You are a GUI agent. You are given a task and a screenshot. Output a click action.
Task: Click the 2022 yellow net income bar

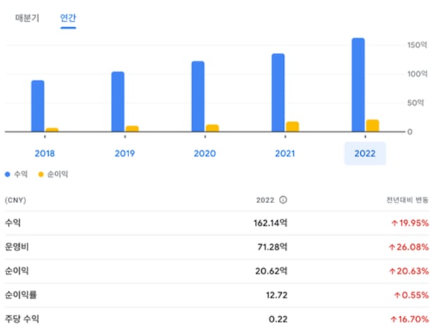(373, 126)
